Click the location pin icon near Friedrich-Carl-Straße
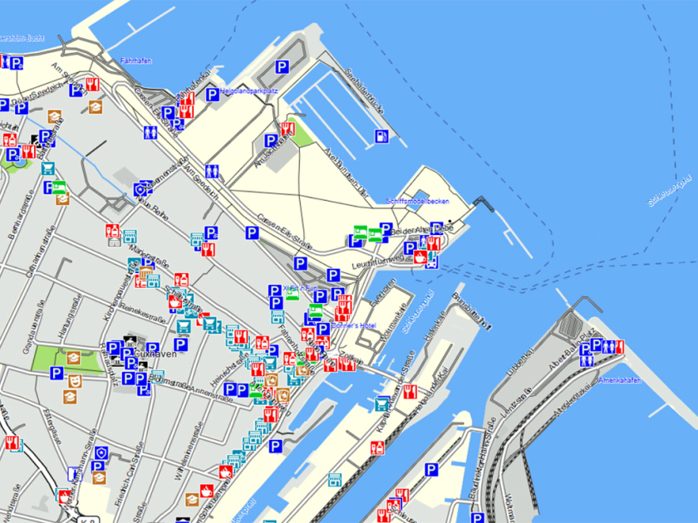698x523 pixels. 101,453
